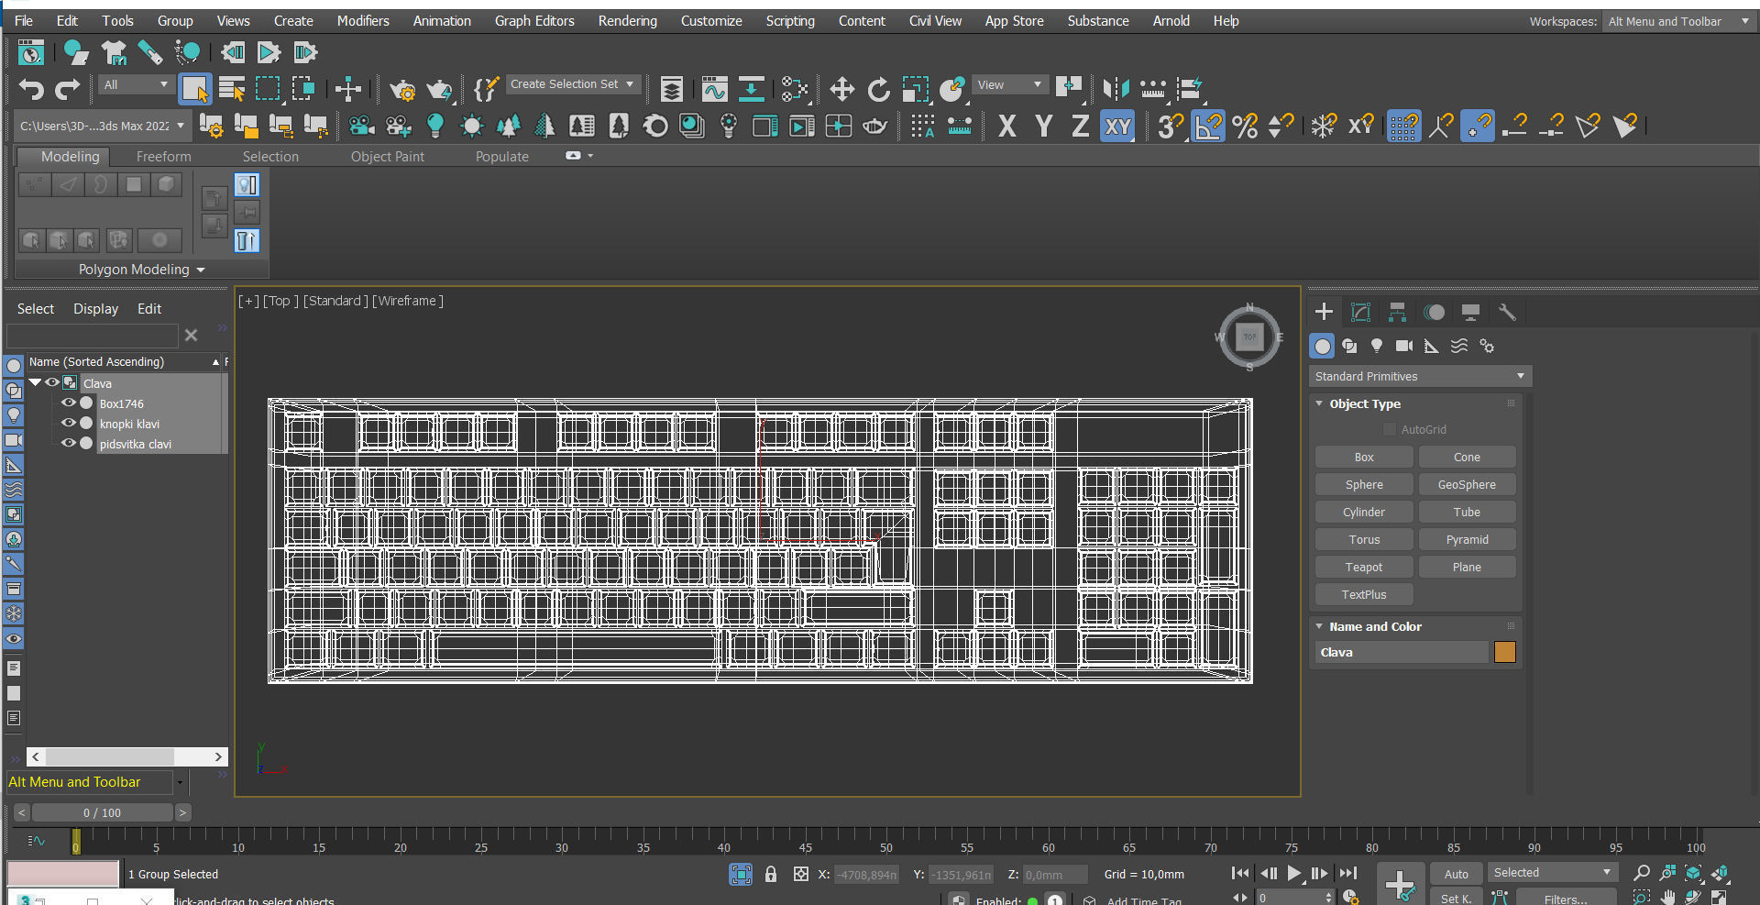Show Cameras creation category
The height and width of the screenshot is (905, 1760).
[x=1404, y=346]
